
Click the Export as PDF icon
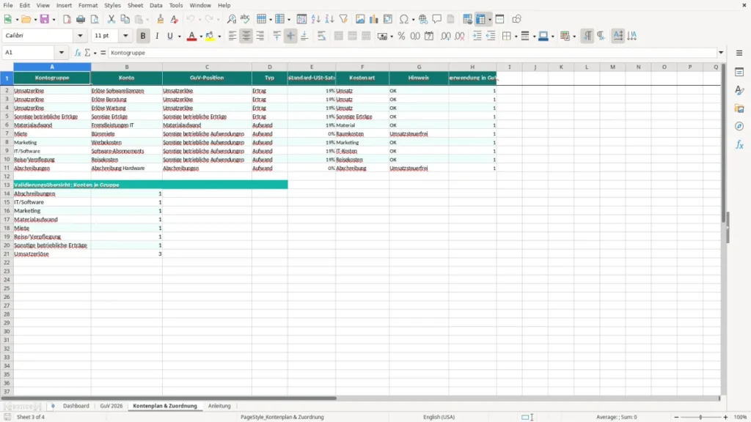pyautogui.click(x=67, y=19)
